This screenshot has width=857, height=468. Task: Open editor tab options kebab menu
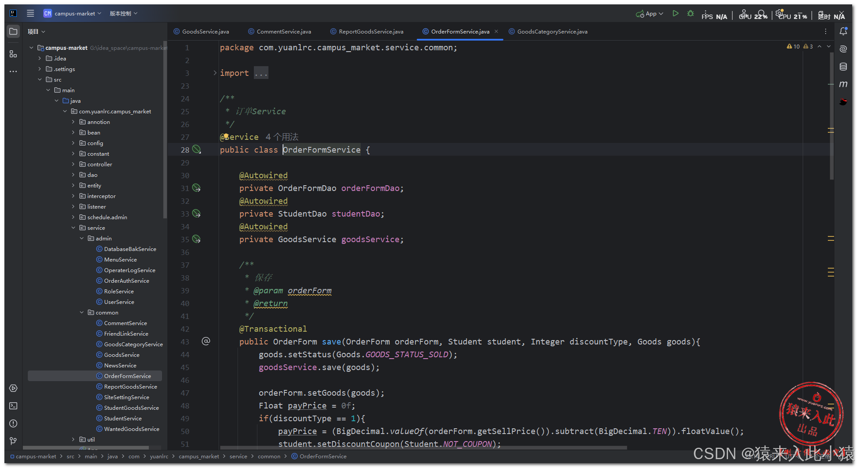(x=825, y=31)
